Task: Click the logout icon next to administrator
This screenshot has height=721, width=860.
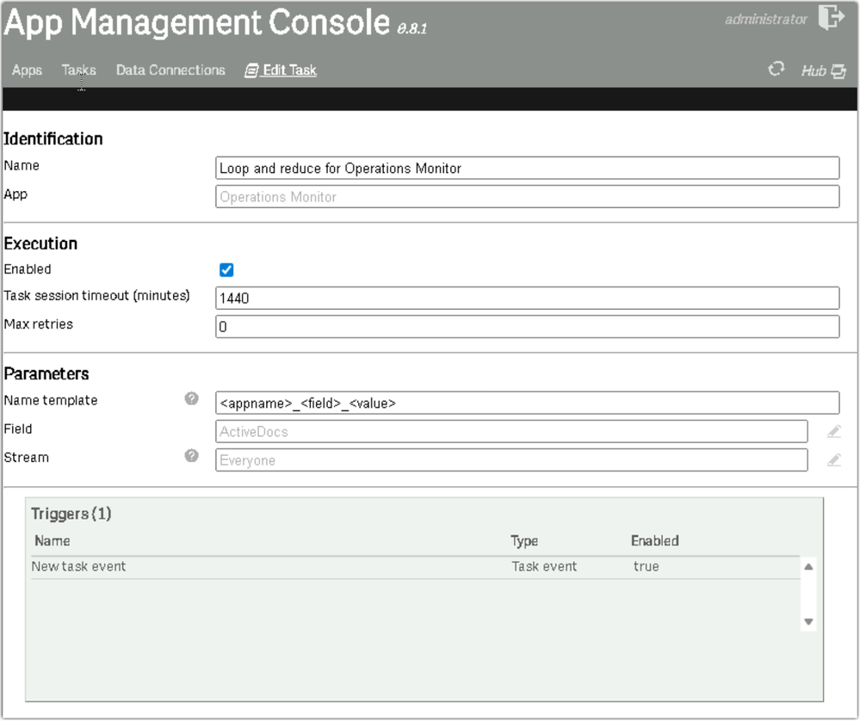Action: click(830, 15)
